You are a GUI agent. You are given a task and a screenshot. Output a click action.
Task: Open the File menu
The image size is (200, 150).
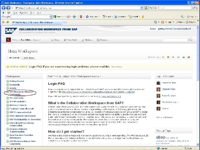tap(4, 13)
